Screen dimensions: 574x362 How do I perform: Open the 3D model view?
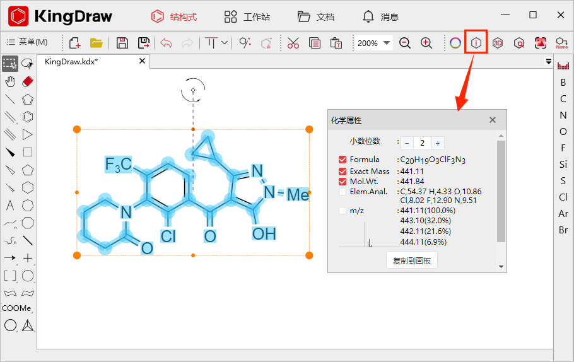498,43
